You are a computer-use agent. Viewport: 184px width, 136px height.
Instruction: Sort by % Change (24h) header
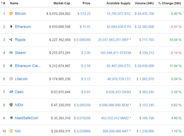pyautogui.click(x=170, y=3)
